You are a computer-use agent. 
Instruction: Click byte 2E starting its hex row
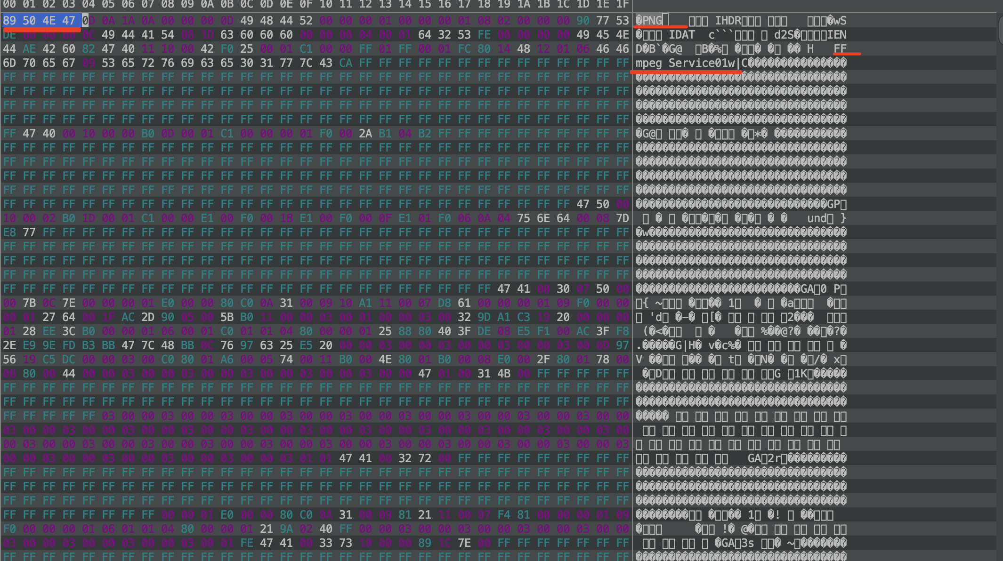[x=9, y=345]
